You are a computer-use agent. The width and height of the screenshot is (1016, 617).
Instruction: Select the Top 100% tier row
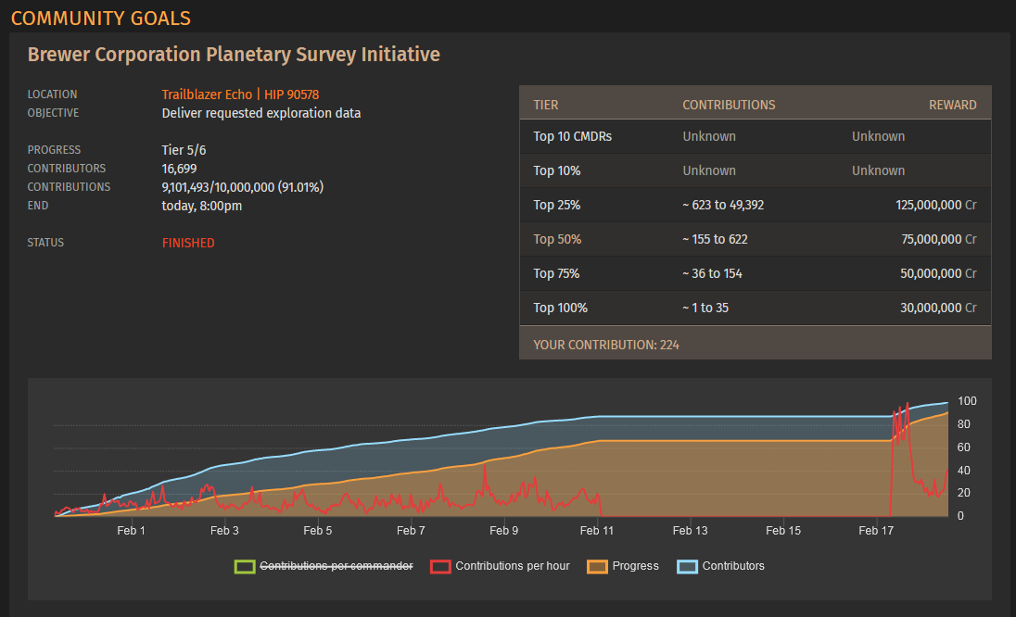click(756, 308)
